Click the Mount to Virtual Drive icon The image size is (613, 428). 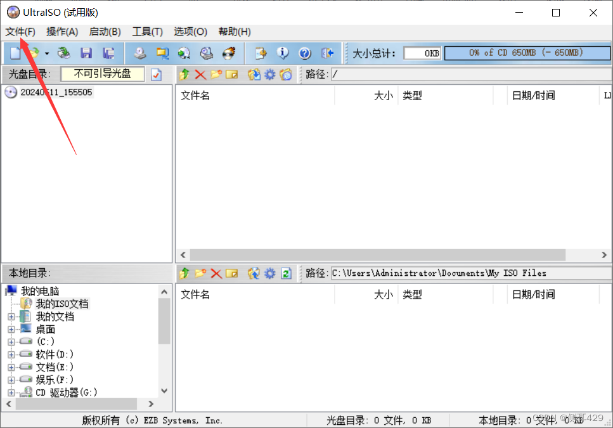[x=207, y=53]
